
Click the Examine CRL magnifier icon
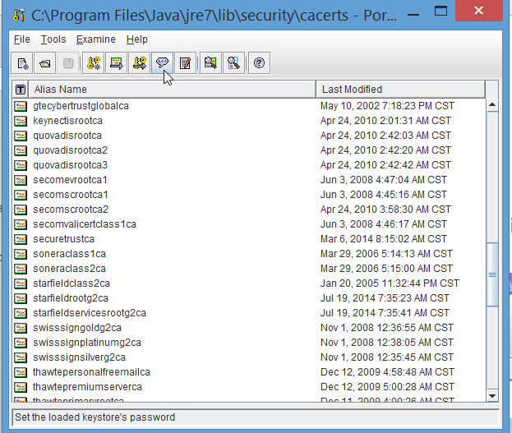tap(233, 63)
